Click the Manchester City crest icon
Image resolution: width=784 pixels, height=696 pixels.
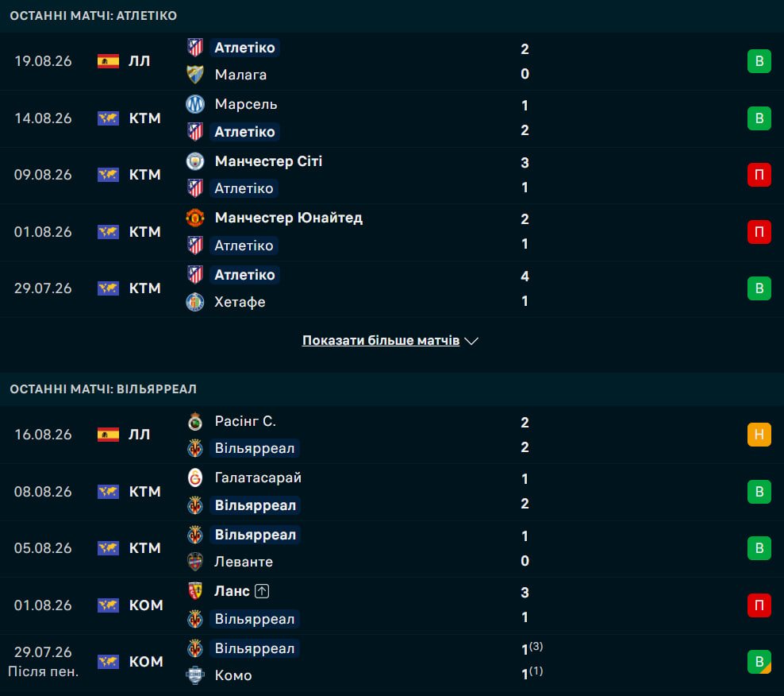195,161
